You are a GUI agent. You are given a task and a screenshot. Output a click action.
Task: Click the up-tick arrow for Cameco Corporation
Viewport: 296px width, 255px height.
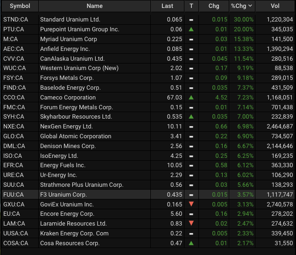pyautogui.click(x=191, y=97)
